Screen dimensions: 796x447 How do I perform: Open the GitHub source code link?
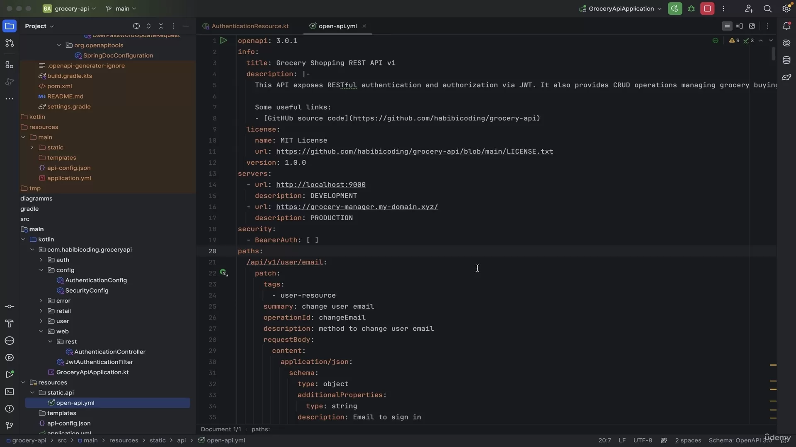(x=444, y=118)
